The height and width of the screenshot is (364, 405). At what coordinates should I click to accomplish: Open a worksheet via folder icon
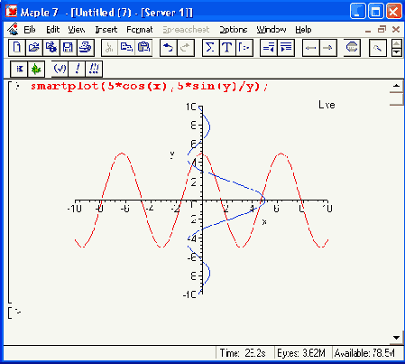34,48
